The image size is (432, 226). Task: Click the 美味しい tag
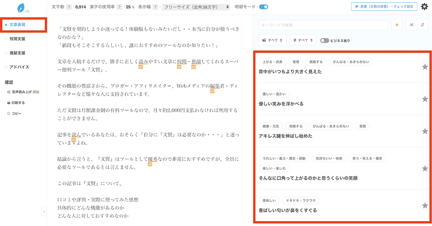coord(269,201)
